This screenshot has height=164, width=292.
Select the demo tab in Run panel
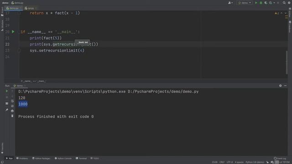click(x=20, y=86)
